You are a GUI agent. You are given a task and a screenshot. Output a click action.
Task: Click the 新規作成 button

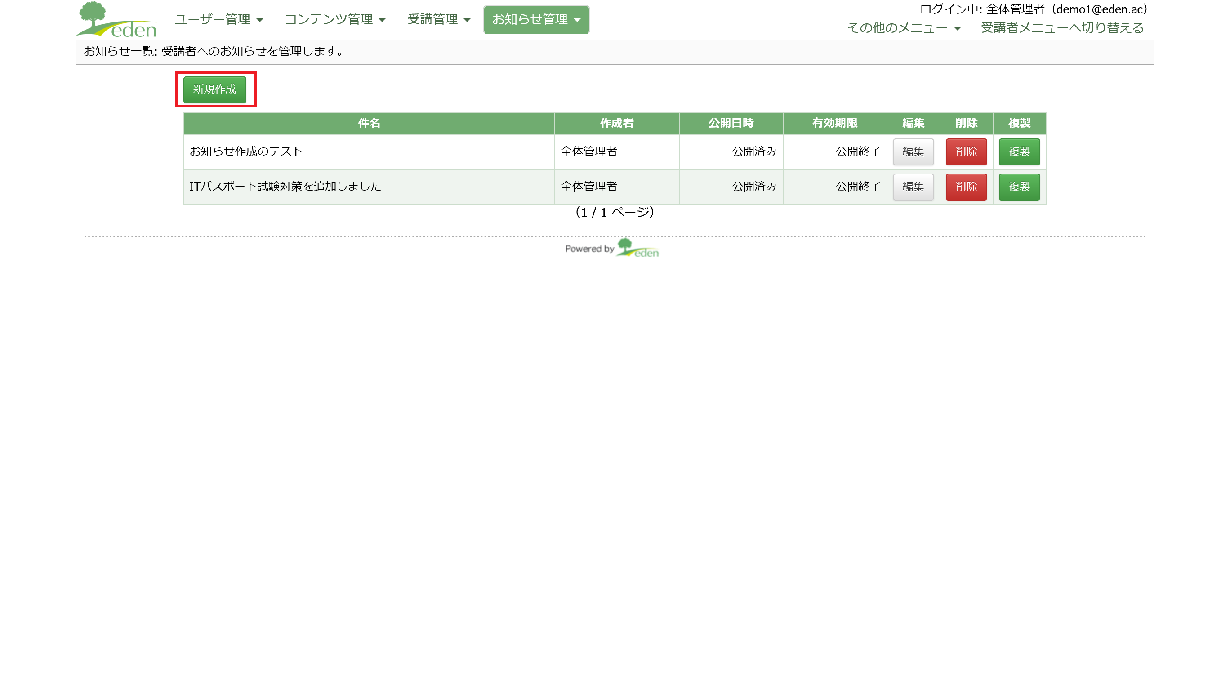coord(215,89)
